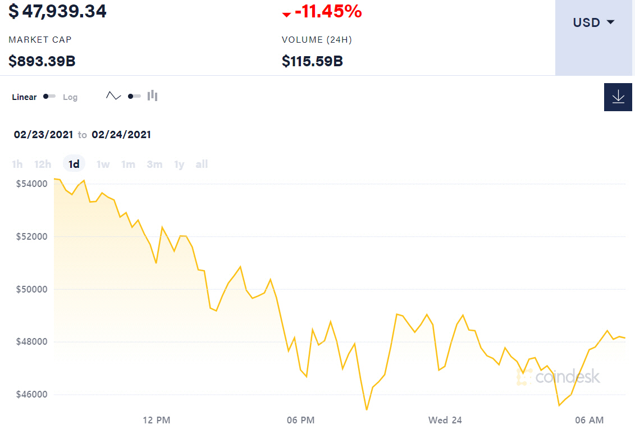Select the 1d time range tab
This screenshot has height=429, width=635.
click(74, 164)
